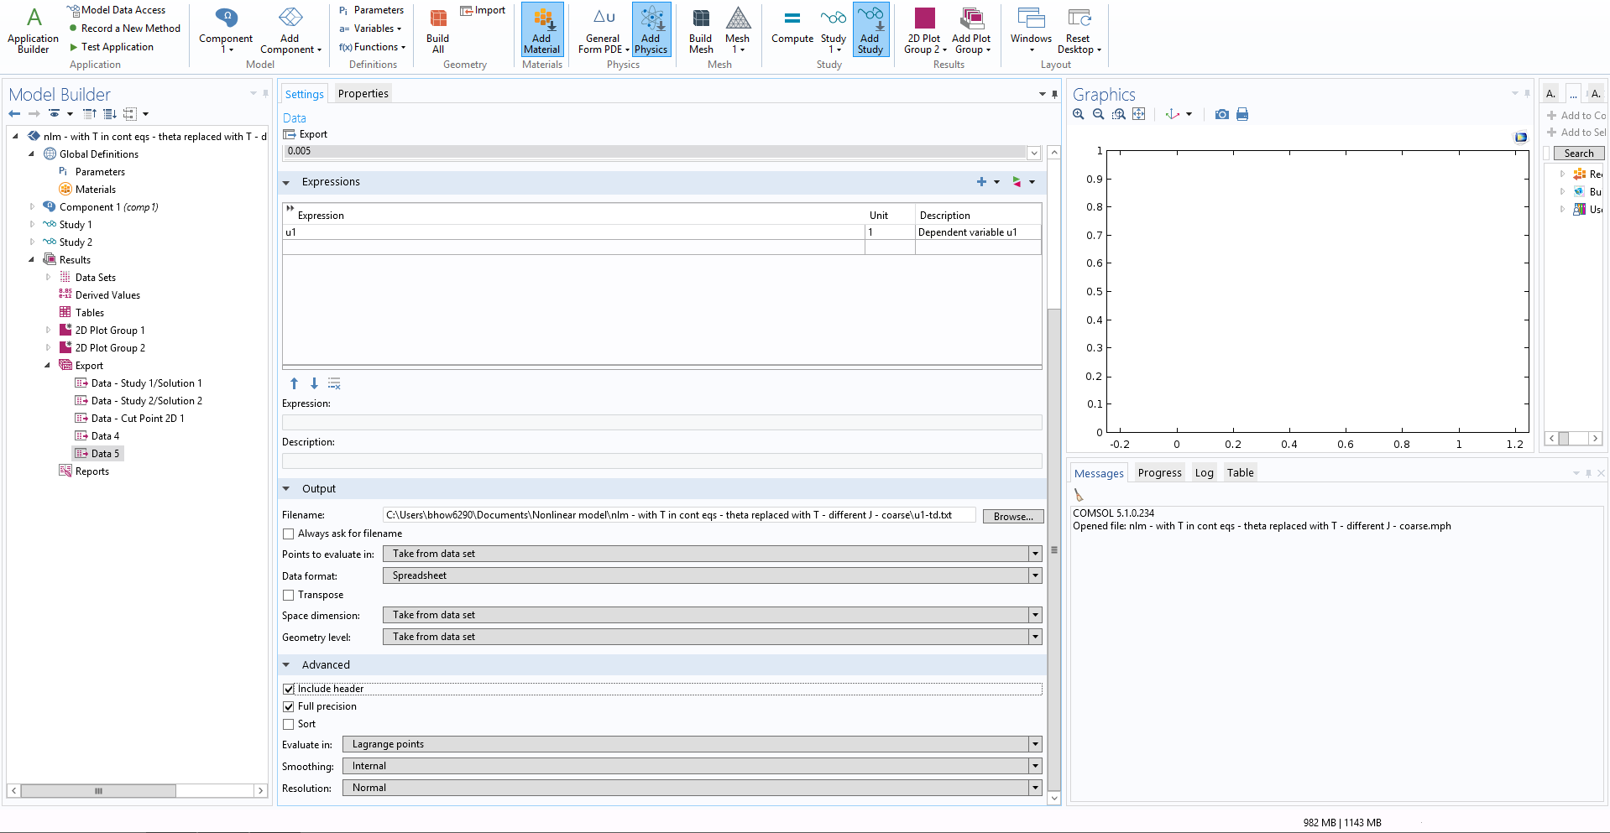Collapse the Output section
The height and width of the screenshot is (833, 1610).
click(x=286, y=489)
